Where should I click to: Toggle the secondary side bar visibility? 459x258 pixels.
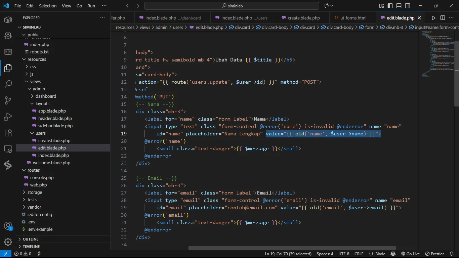408,6
